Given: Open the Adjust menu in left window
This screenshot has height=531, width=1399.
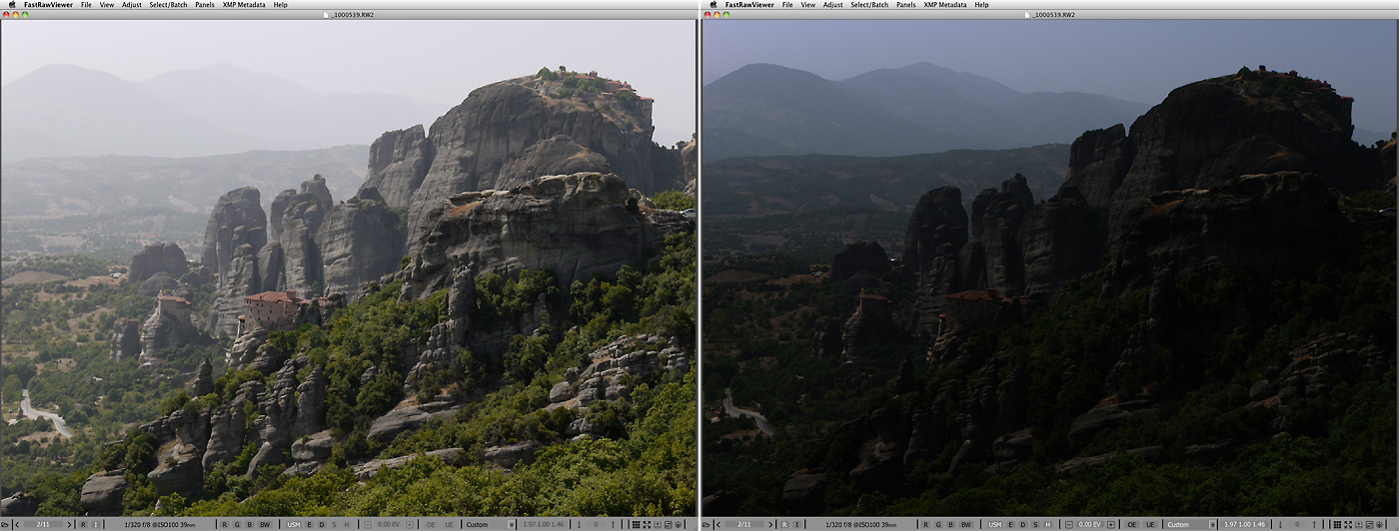Looking at the screenshot, I should (131, 5).
